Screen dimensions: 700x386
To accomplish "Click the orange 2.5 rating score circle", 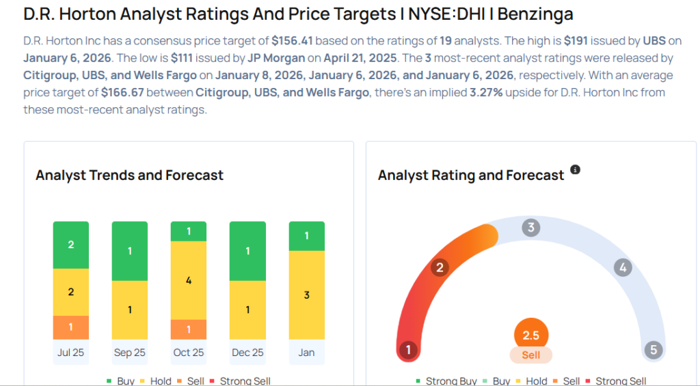I will pos(531,335).
